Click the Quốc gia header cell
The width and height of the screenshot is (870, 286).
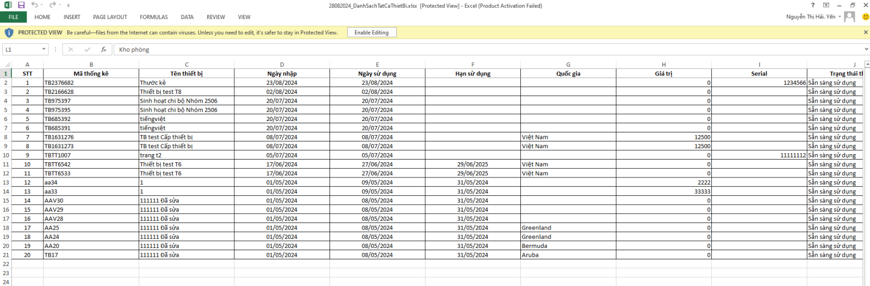coord(568,74)
